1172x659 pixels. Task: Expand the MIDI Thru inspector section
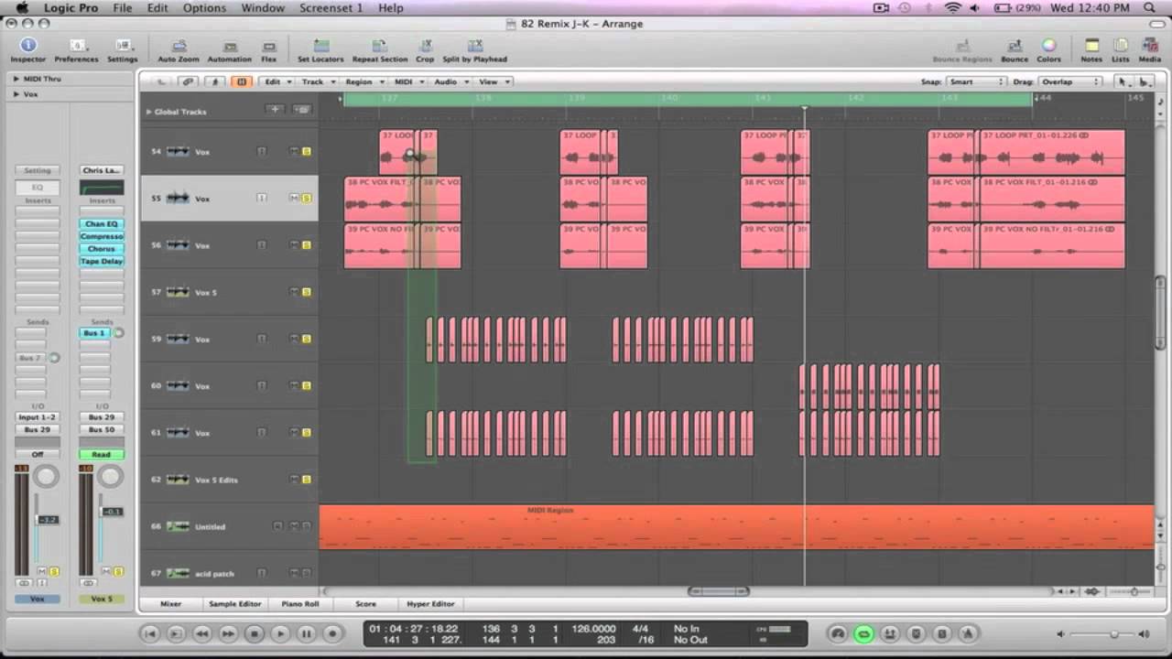tap(16, 79)
